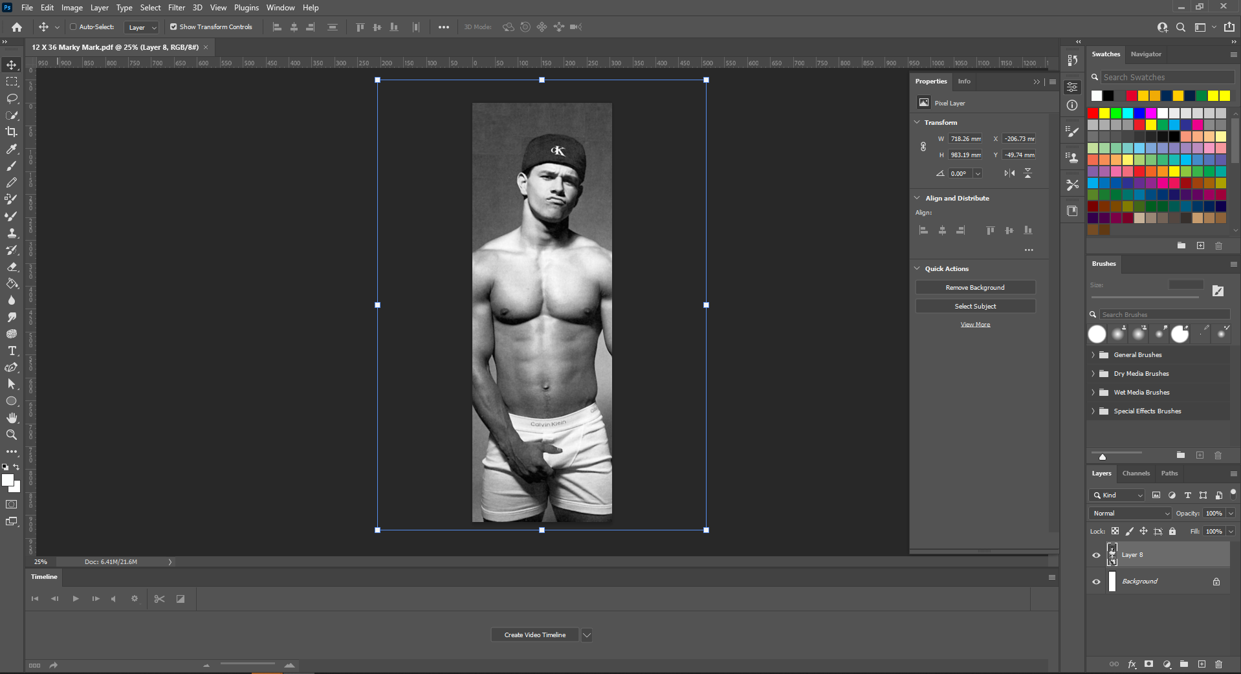The height and width of the screenshot is (674, 1241).
Task: Uncheck Show Transform Controls
Action: (173, 27)
